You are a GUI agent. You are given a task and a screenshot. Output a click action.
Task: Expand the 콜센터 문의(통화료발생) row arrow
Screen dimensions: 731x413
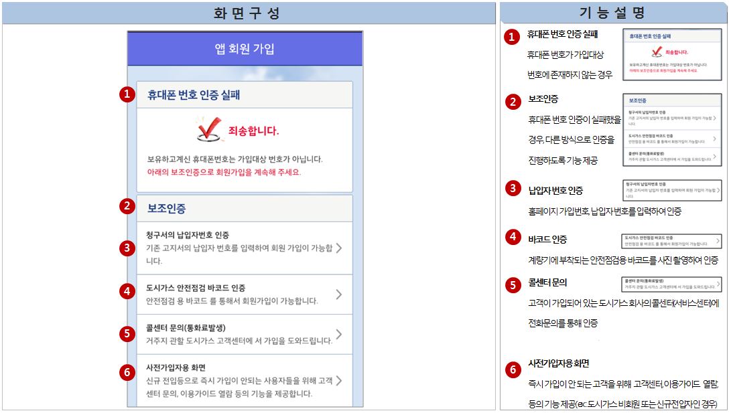tap(339, 334)
